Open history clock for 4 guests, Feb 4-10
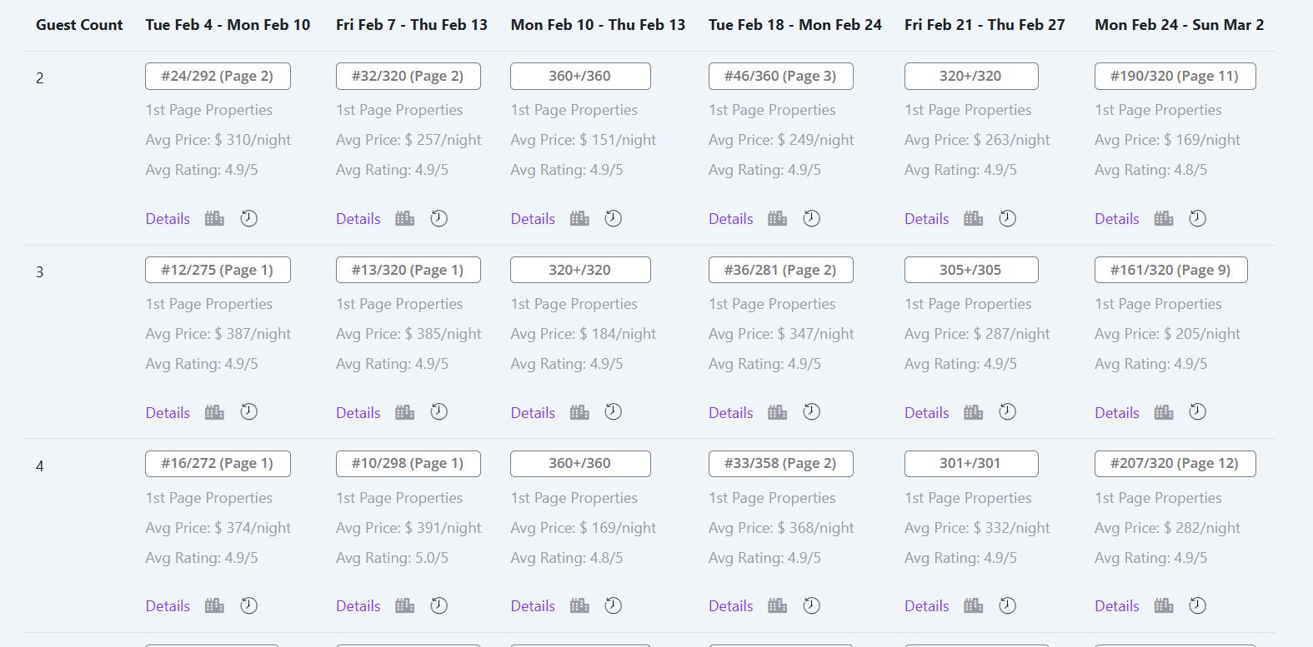Viewport: 1313px width, 647px height. click(x=248, y=605)
